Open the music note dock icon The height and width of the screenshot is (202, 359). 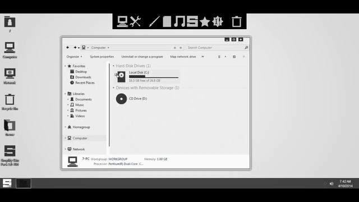coord(179,21)
